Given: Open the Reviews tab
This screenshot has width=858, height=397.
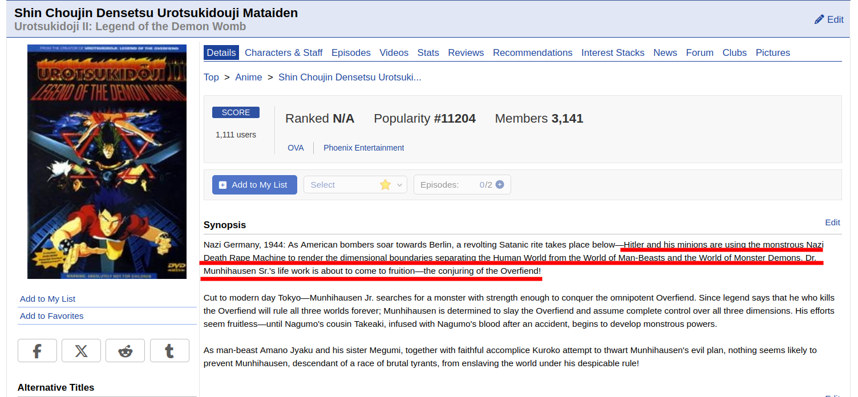Looking at the screenshot, I should point(466,52).
